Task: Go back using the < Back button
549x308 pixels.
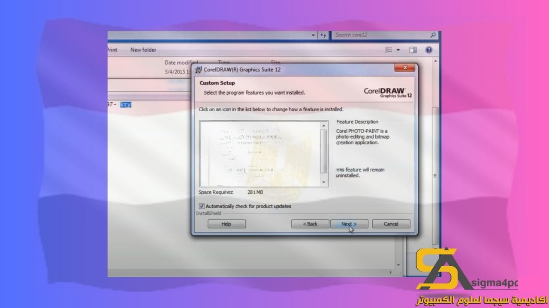Action: (310, 224)
